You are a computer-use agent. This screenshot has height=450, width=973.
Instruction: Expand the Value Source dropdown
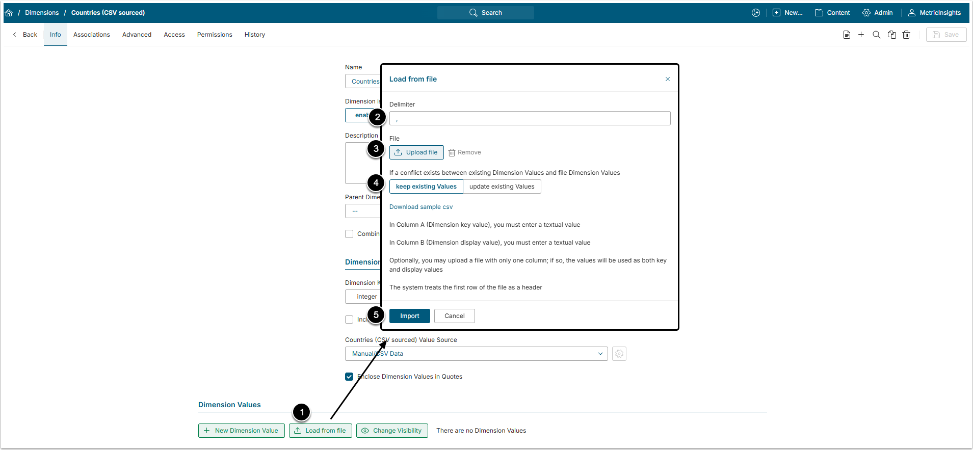476,354
